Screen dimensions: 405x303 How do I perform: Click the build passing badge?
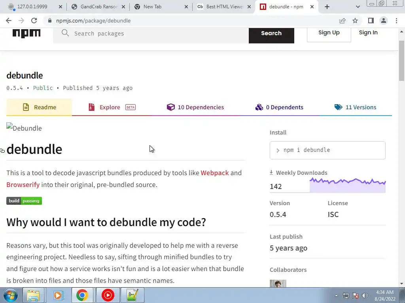pos(24,201)
